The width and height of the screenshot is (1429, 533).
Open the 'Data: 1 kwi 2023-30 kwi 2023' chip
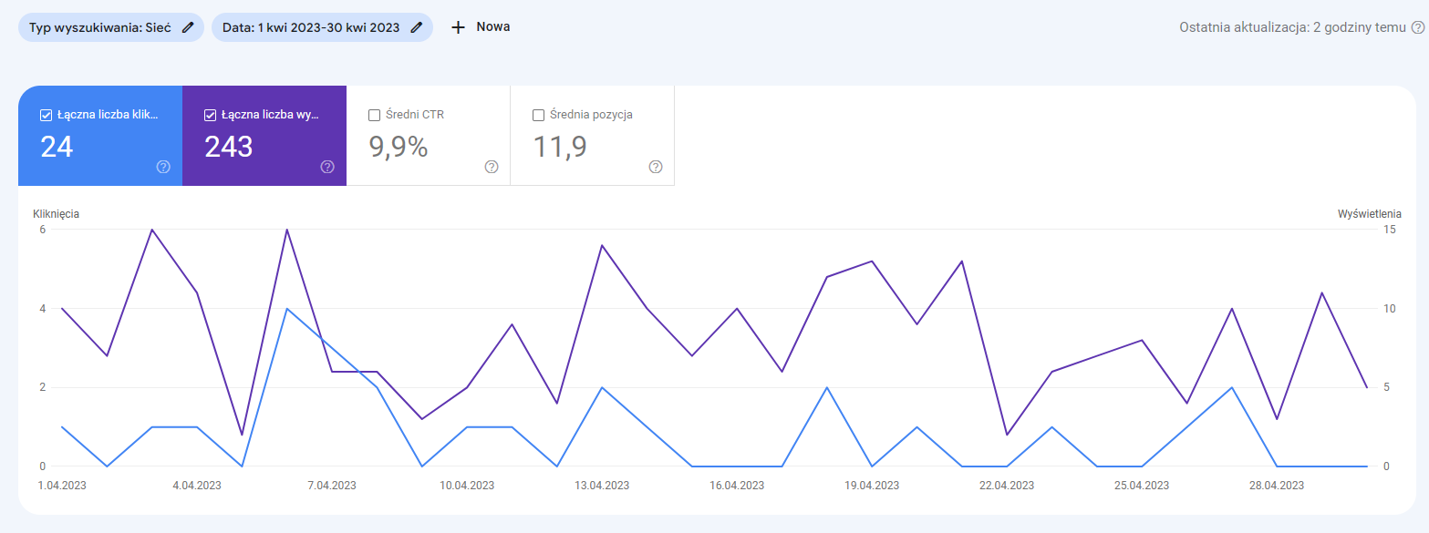(310, 27)
